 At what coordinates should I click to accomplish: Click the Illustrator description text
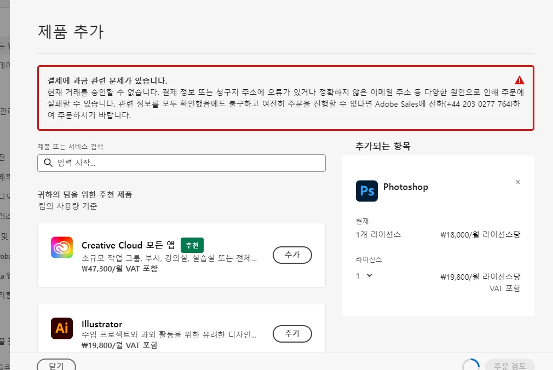pos(169,334)
